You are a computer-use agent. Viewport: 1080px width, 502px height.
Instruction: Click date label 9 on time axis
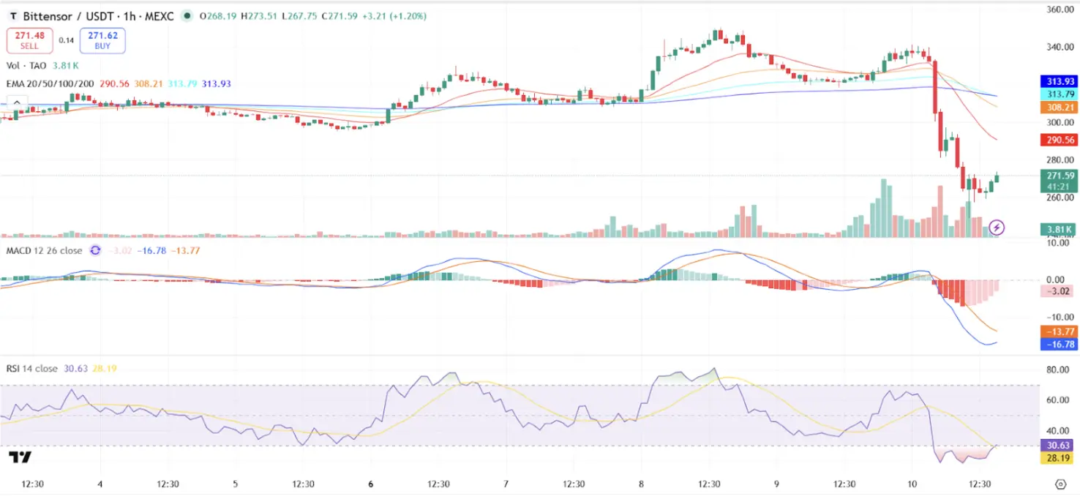pos(776,484)
